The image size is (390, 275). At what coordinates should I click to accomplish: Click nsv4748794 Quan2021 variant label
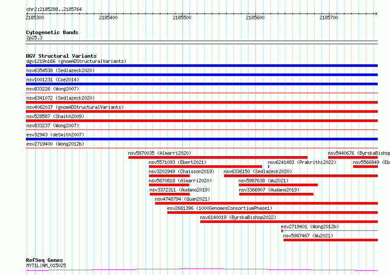point(182,199)
